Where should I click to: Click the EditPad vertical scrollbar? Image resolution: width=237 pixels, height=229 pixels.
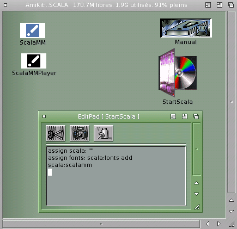coord(196,149)
